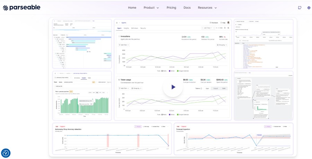Image resolution: width=312 pixels, height=159 pixels.
Task: Switch to the Insights tab beside Agent
Action: coord(126,28)
